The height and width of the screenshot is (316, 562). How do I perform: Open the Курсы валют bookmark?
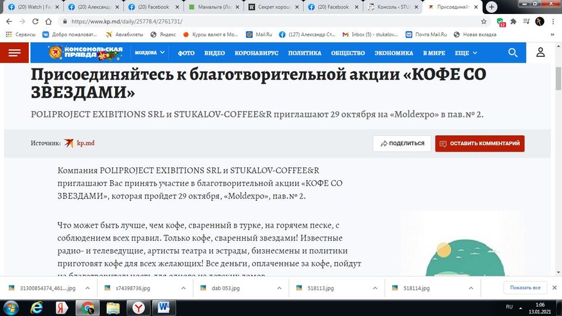point(210,35)
